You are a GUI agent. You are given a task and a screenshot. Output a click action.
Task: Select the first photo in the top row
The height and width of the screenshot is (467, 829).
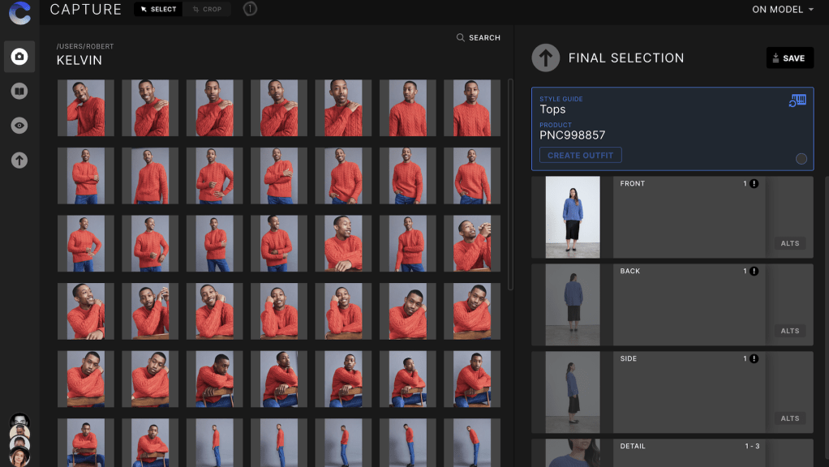tap(86, 108)
